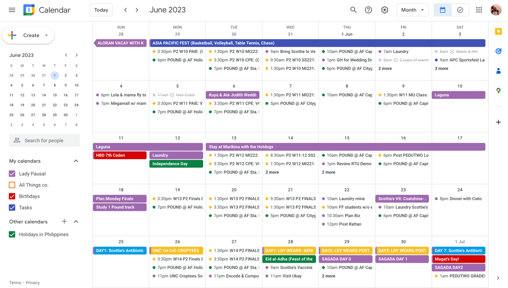Show 2 more events on June 15

coord(329,172)
